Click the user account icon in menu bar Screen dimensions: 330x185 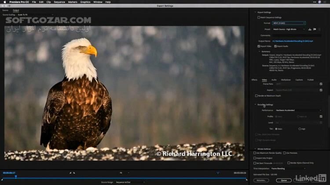[319, 2]
